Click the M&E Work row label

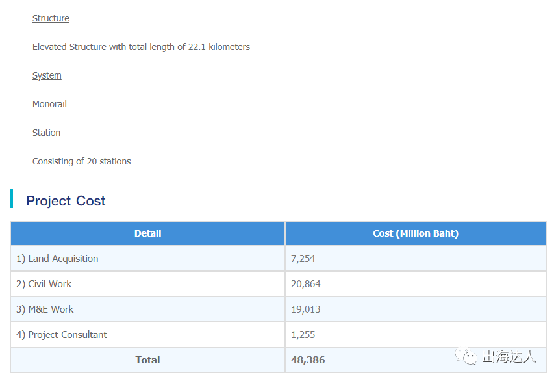pos(45,309)
